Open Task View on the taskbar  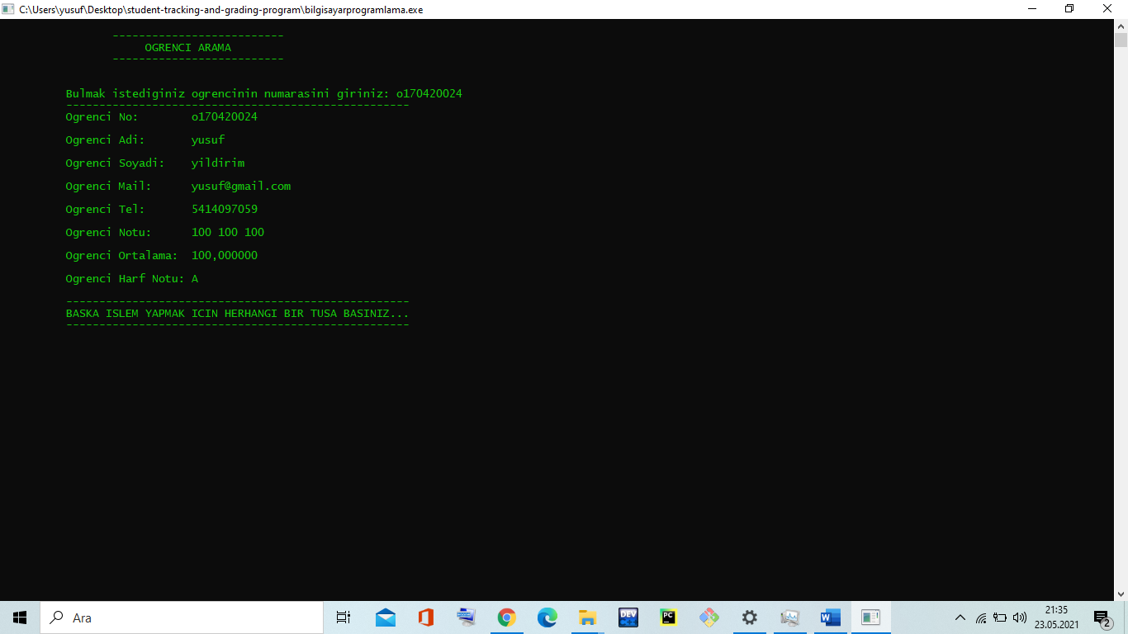pyautogui.click(x=344, y=617)
